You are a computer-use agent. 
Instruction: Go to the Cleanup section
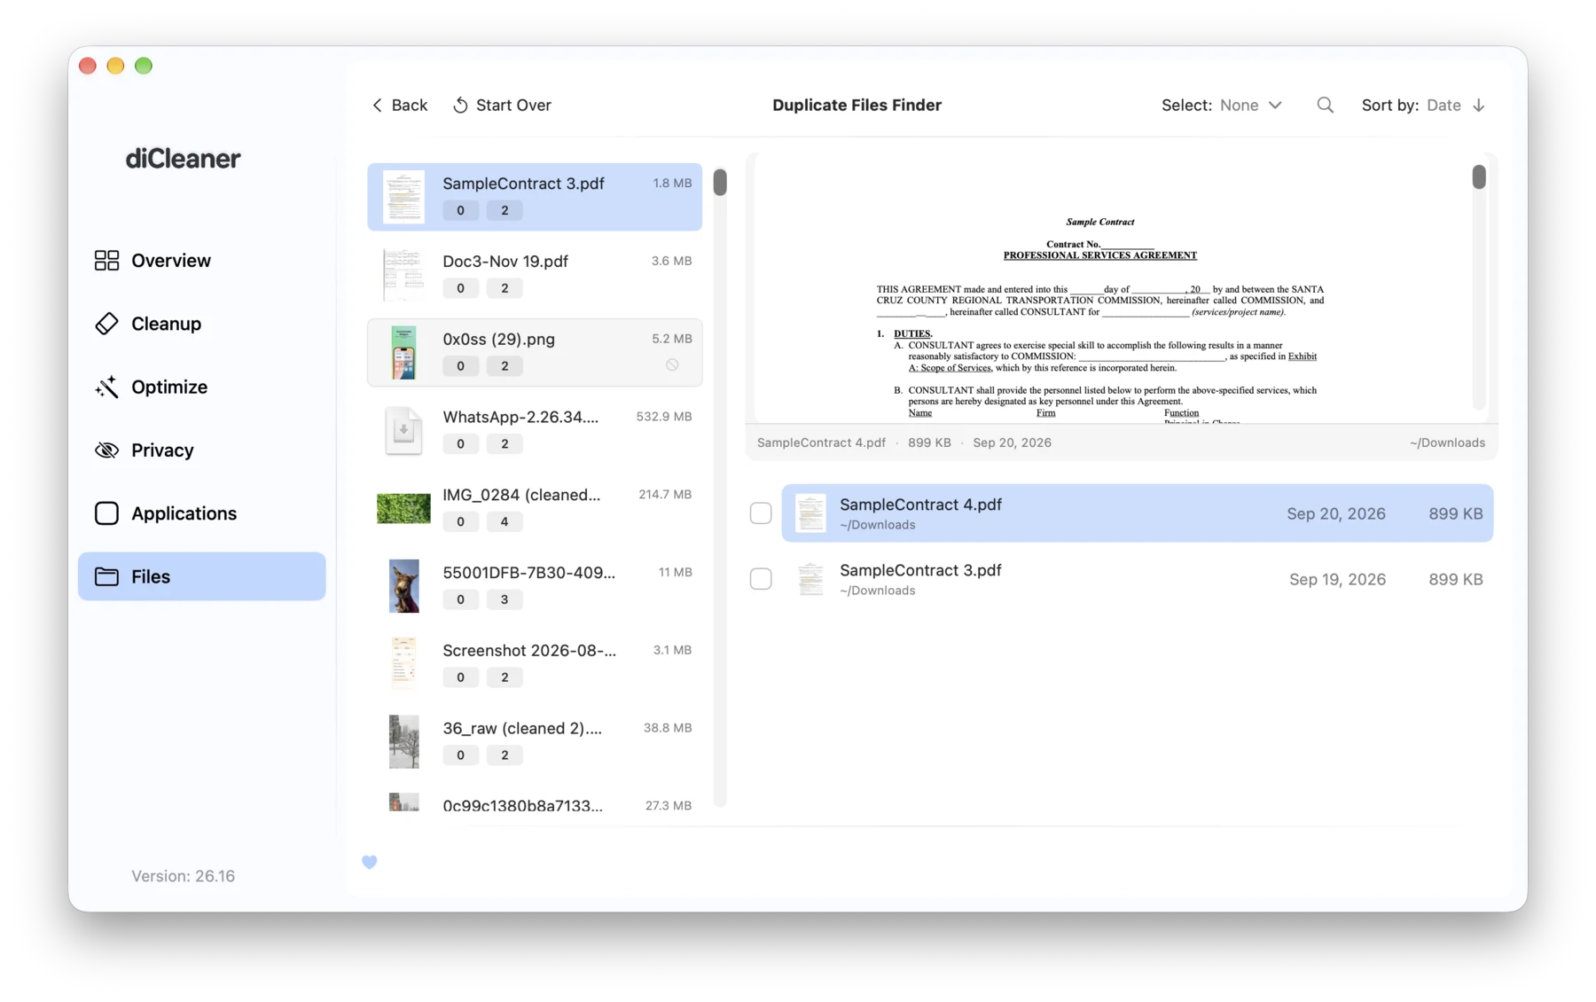pyautogui.click(x=202, y=324)
